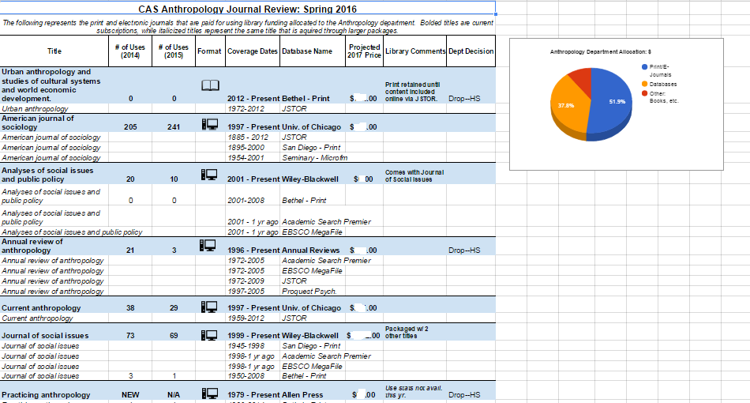Select the bold American journal of sociology cell
Image resolution: width=750 pixels, height=403 pixels.
[54, 122]
